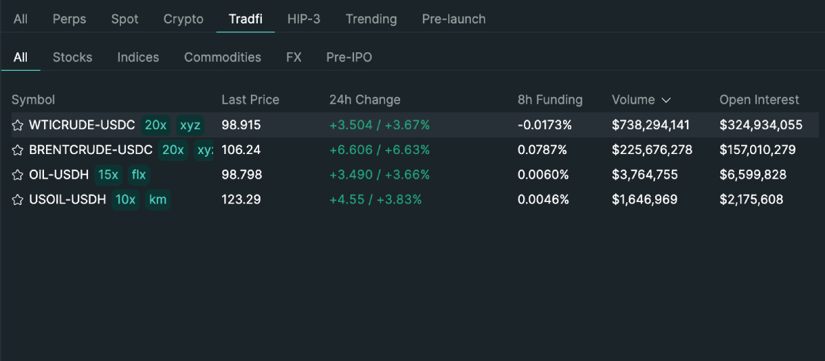Click the 15x badge on OIL-USDH
Viewport: 825px width, 361px height.
[109, 175]
